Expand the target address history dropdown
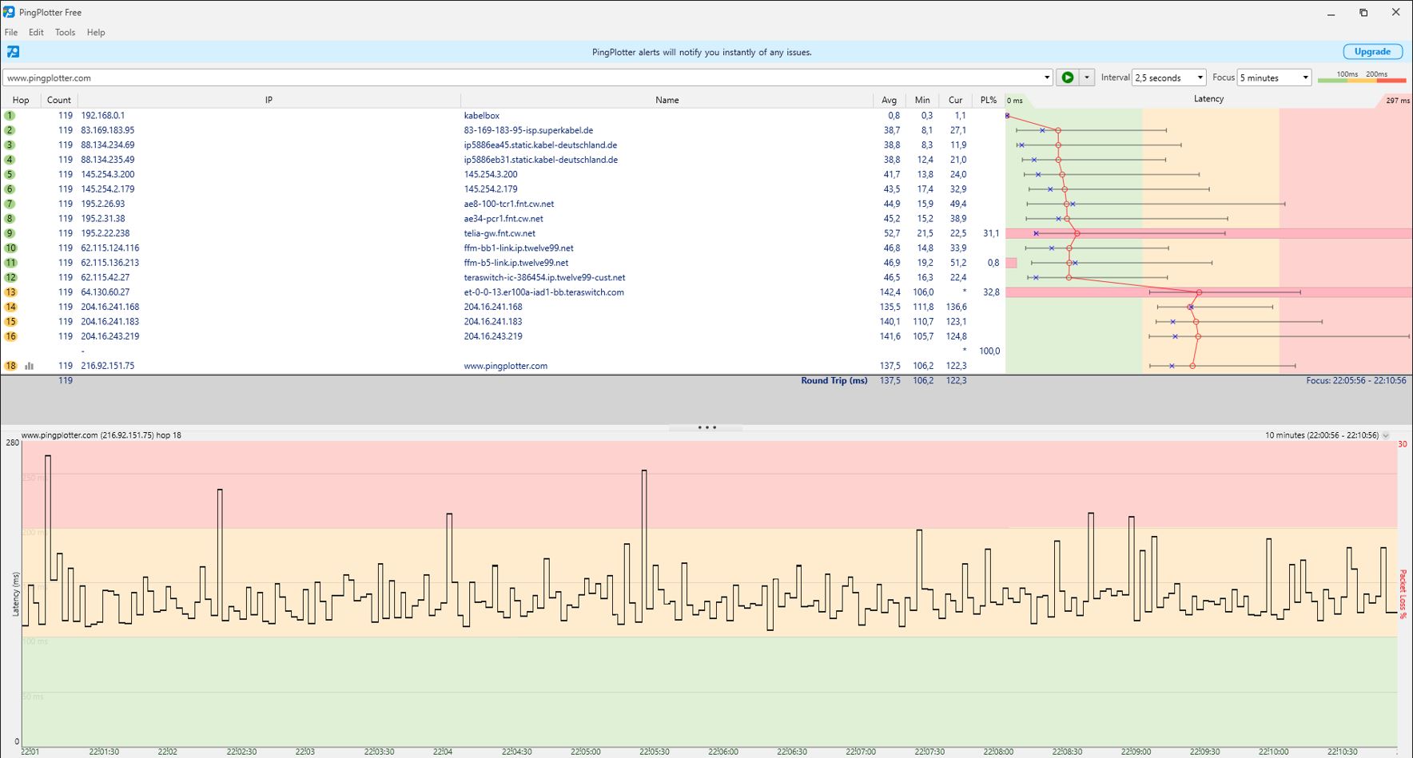Viewport: 1413px width, 758px height. [x=1047, y=77]
